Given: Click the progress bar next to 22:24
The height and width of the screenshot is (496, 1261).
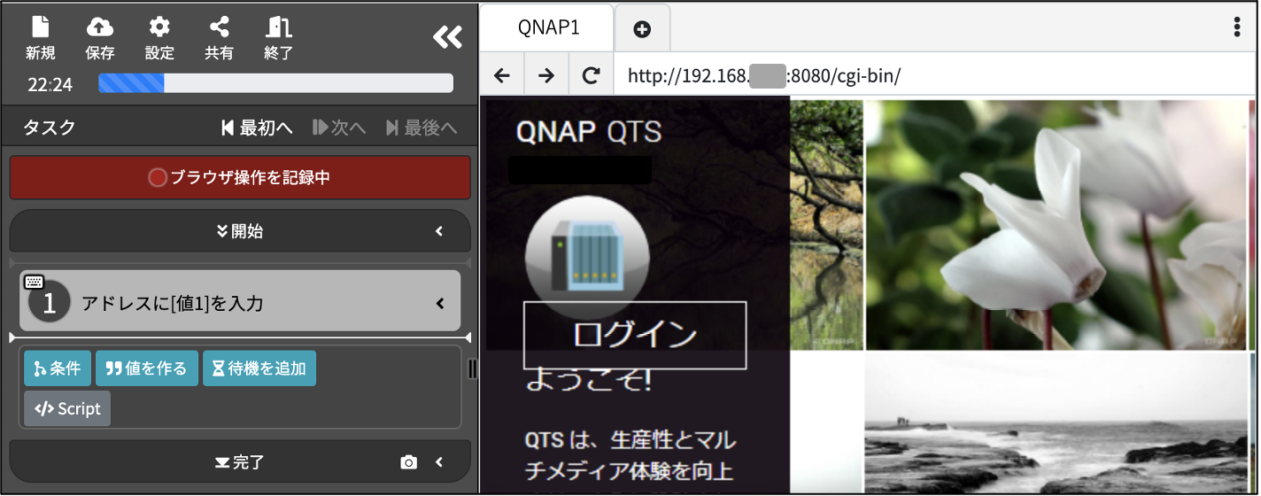Looking at the screenshot, I should [x=275, y=83].
